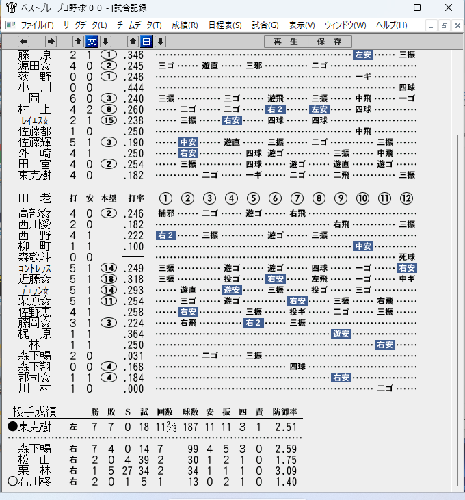The height and width of the screenshot is (500, 465).
Task: Open the リーグデータ(L) menu
Action: (x=85, y=25)
